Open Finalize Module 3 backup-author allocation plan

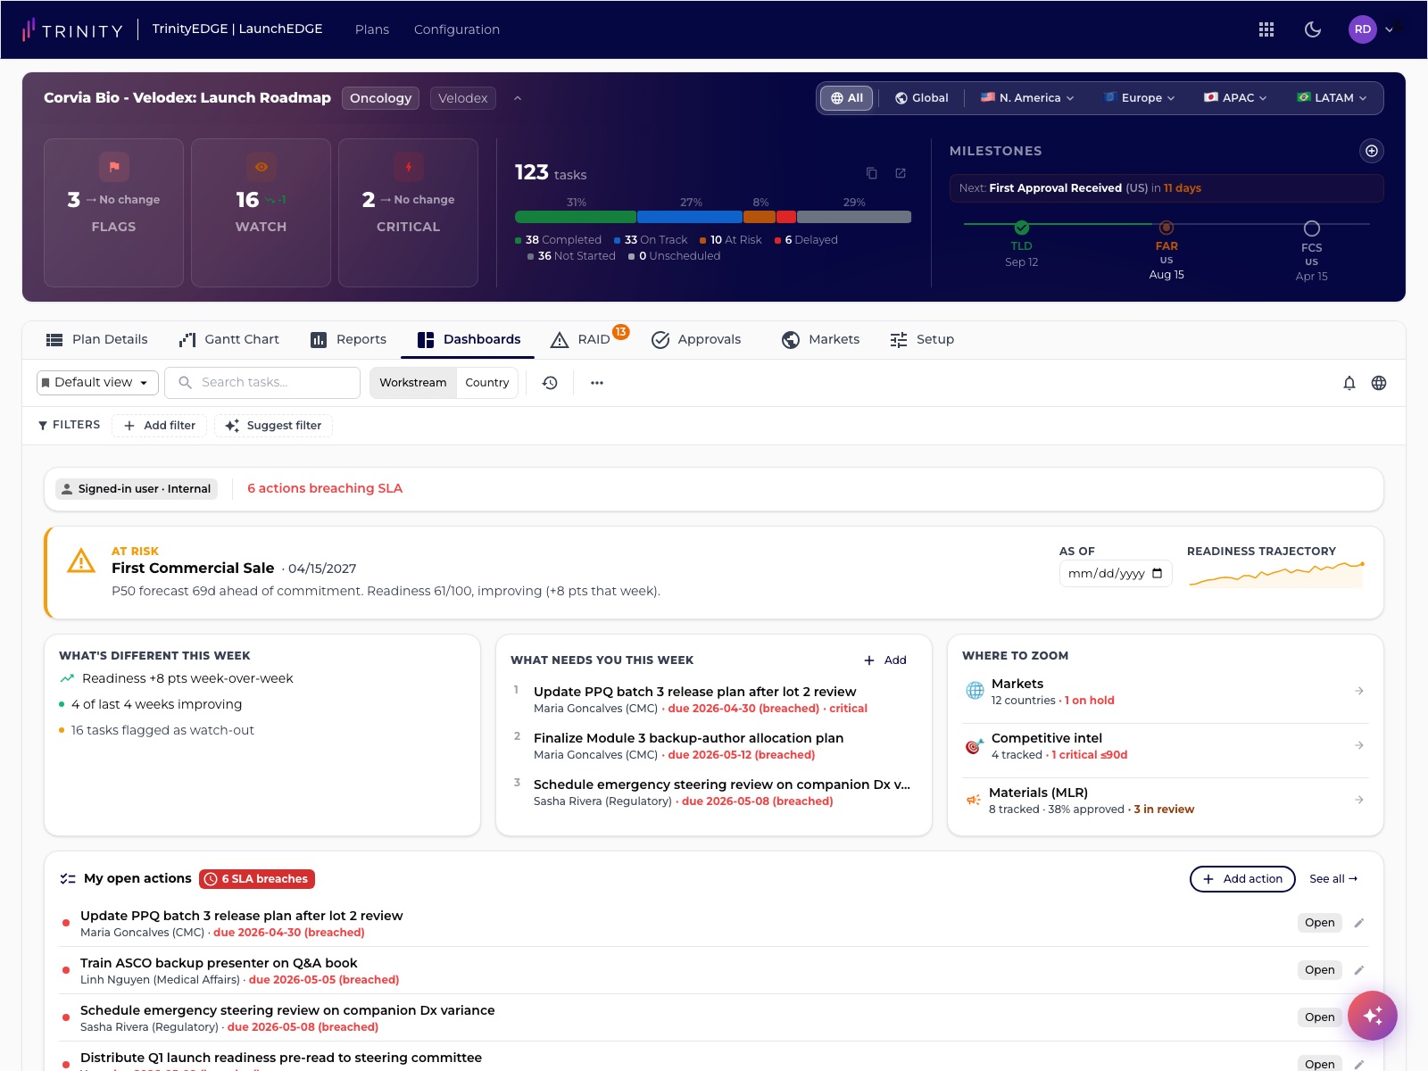(688, 738)
